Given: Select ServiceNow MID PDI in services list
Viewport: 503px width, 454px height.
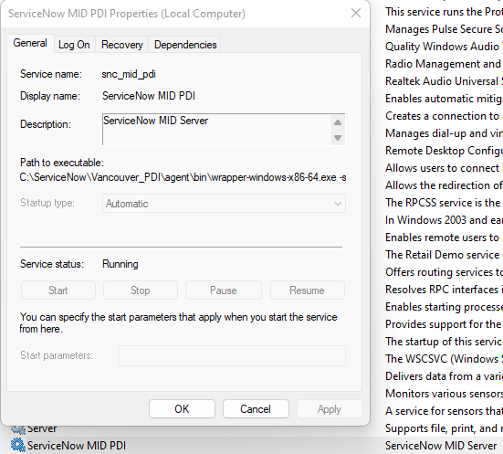Looking at the screenshot, I should (77, 446).
